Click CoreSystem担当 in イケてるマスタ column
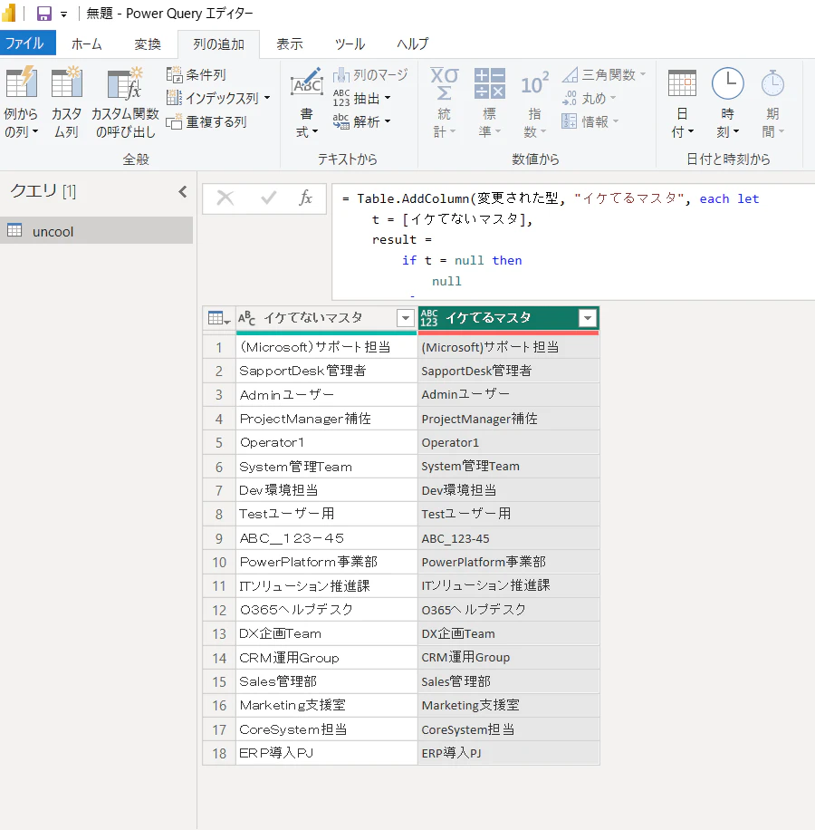The height and width of the screenshot is (830, 815). (508, 729)
